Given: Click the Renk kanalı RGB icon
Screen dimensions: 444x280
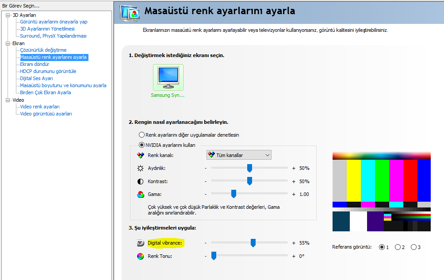Looking at the screenshot, I should pos(141,155).
